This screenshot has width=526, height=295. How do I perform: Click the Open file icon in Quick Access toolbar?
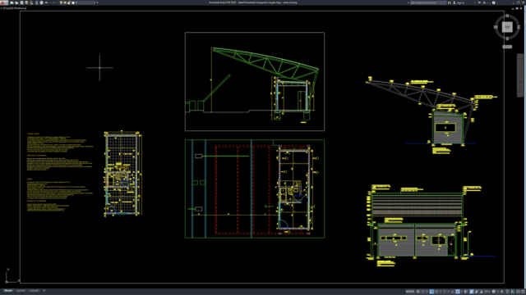point(16,2)
